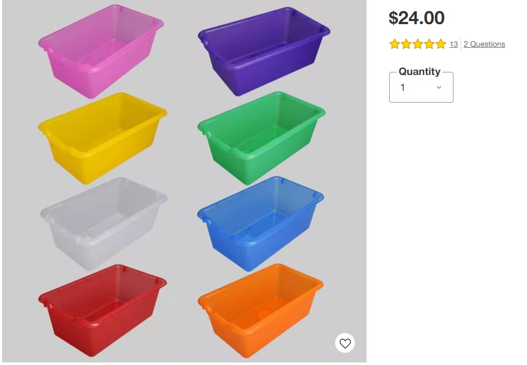Click the second rating star
The image size is (527, 365).
pyautogui.click(x=406, y=44)
